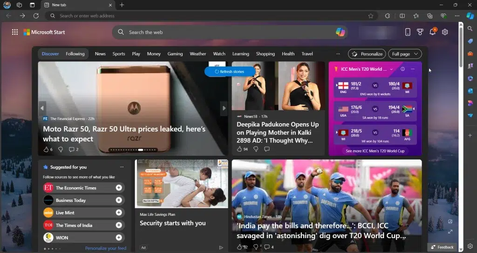Dislike the Moto Razr 50 story
This screenshot has height=253, width=477.
[61, 149]
